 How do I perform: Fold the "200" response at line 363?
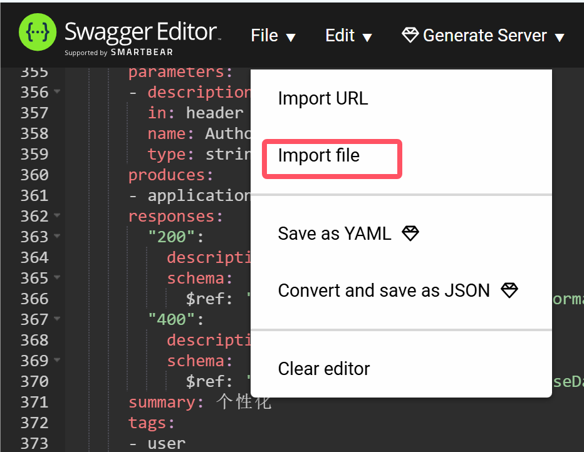click(58, 237)
